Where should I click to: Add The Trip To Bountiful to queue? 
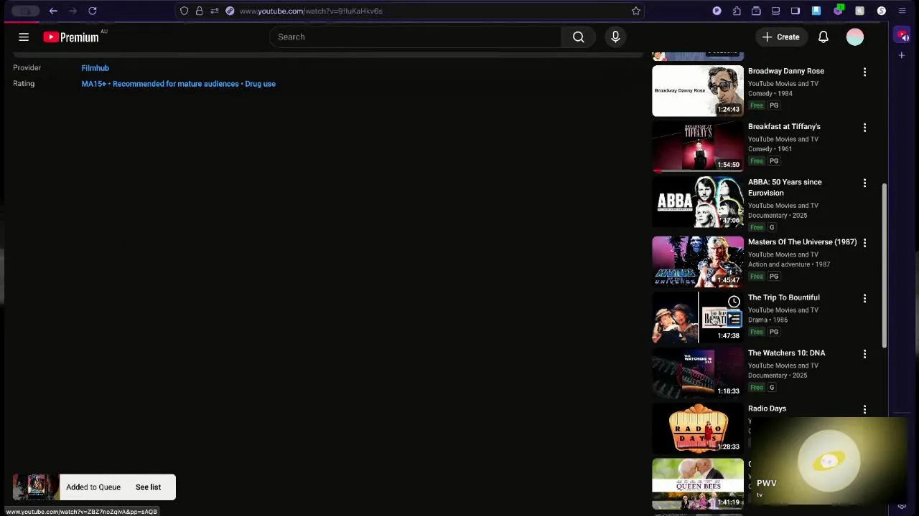(734, 319)
